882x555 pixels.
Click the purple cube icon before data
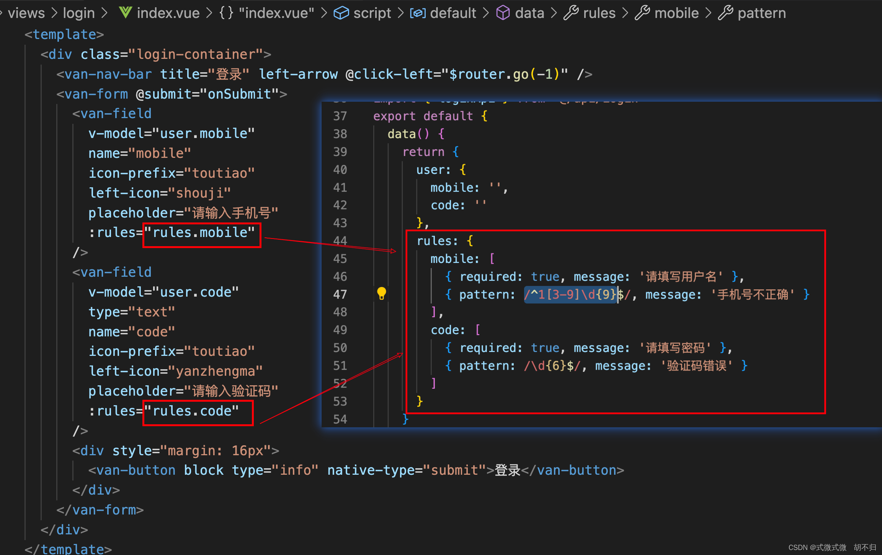503,13
